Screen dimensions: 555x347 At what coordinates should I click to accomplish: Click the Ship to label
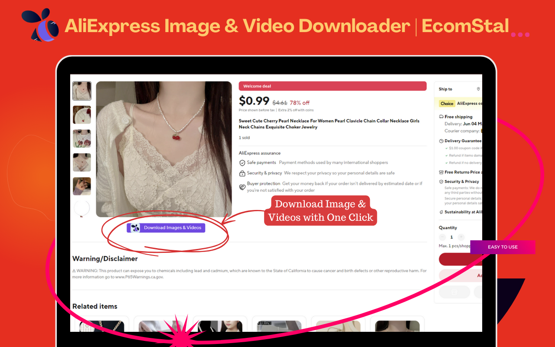point(445,89)
